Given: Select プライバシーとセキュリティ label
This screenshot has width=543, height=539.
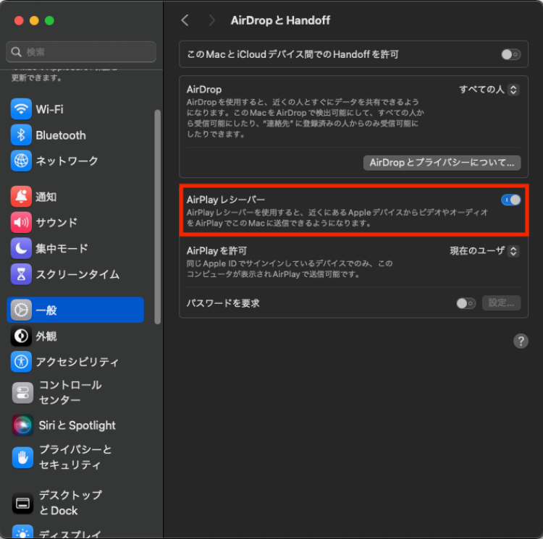Looking at the screenshot, I should pos(75,457).
